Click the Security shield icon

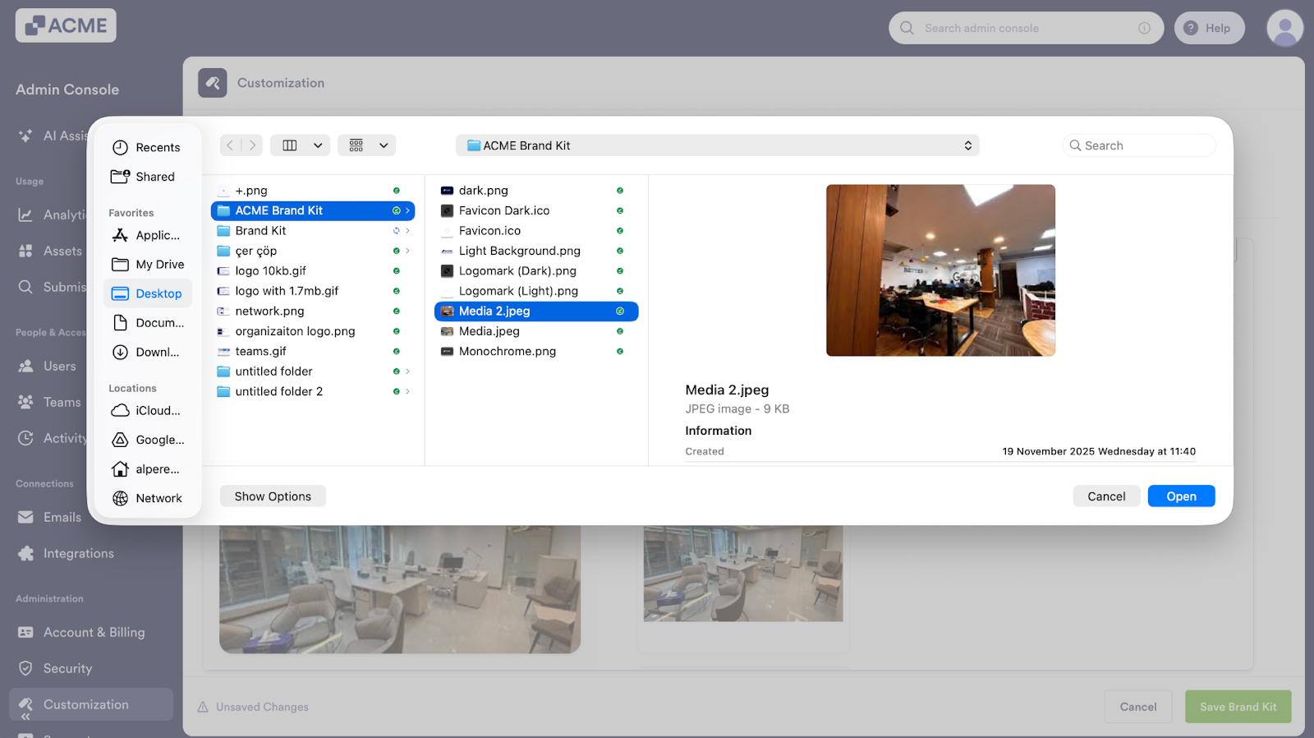pos(26,668)
